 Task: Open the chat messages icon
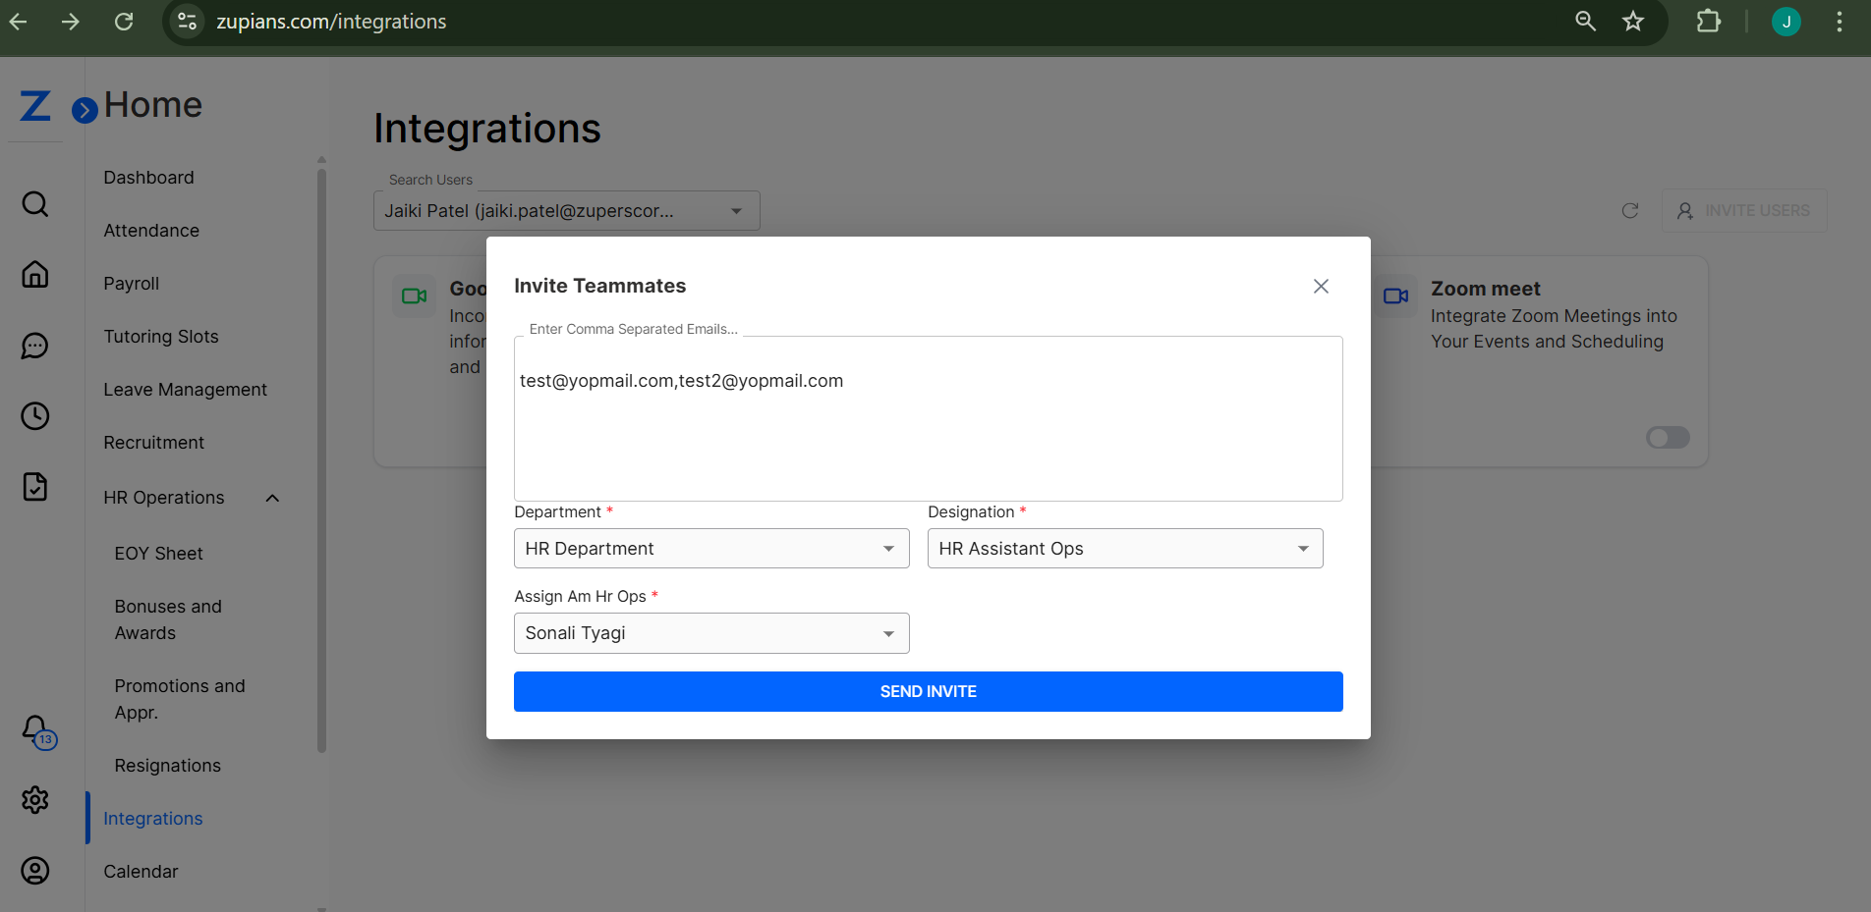(35, 345)
